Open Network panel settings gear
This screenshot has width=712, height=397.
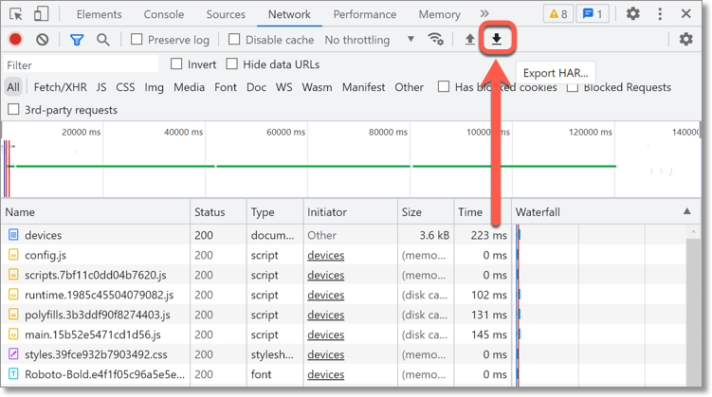point(685,40)
